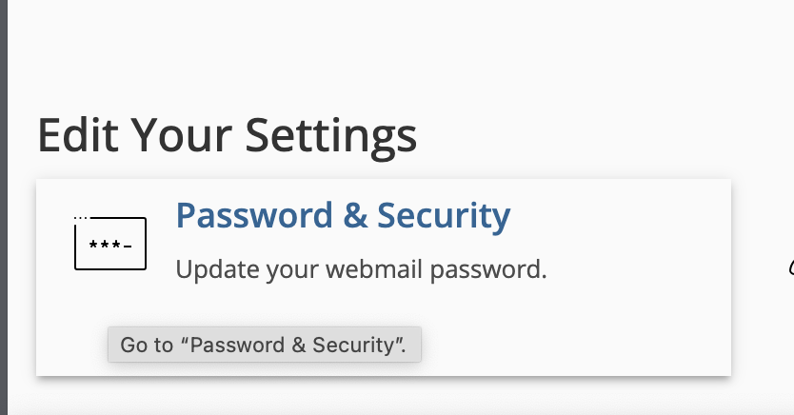Click the 'Edit Your Settings' heading

pos(227,135)
